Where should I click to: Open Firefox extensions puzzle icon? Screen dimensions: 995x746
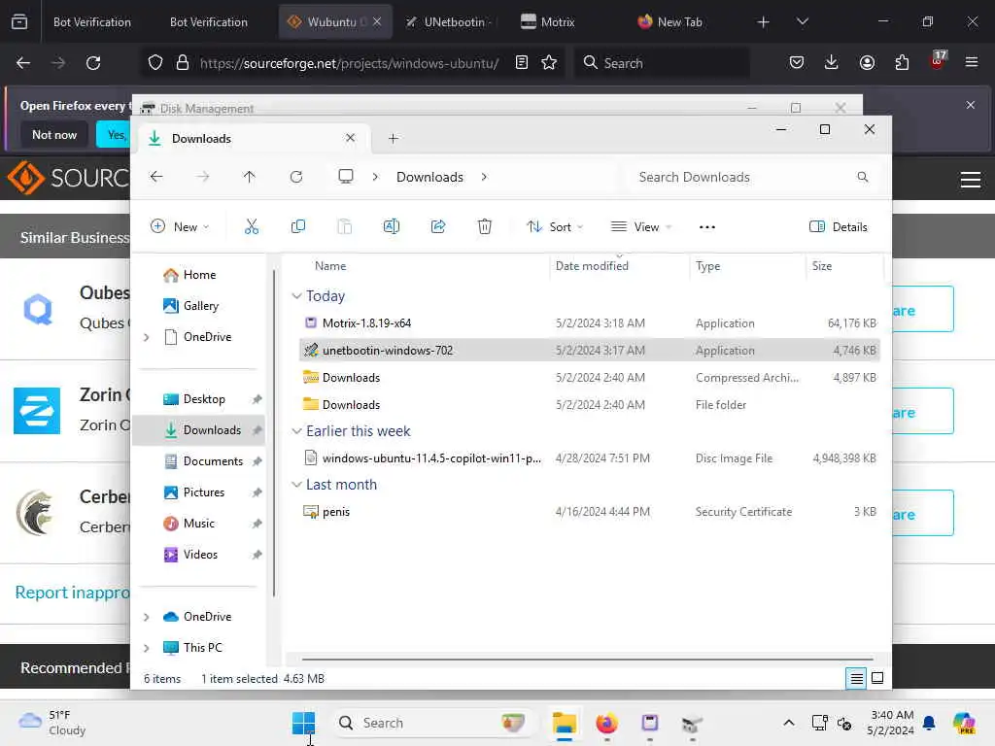902,63
